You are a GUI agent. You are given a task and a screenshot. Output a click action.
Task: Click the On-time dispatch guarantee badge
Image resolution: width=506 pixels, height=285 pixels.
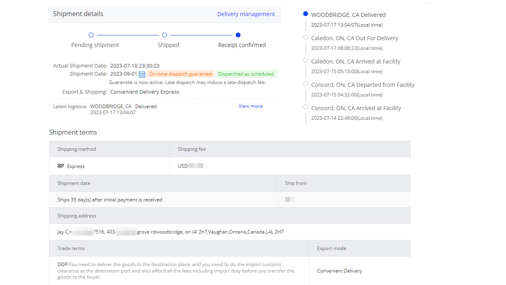point(180,74)
